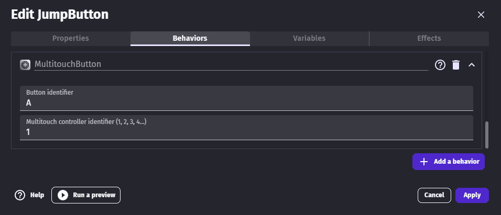Screen dimensions: 501x215
Task: Open the Variables tab
Action: [309, 38]
